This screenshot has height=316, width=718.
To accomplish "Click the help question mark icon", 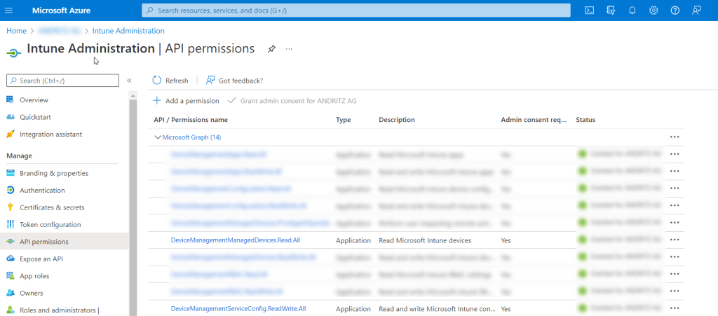I will 675,11.
